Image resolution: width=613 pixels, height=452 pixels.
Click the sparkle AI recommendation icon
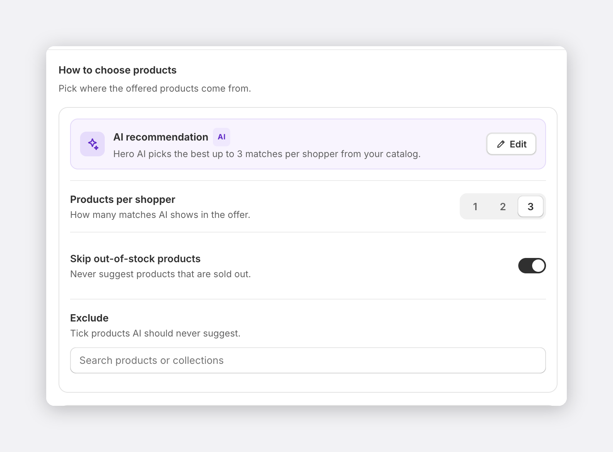[x=92, y=144]
